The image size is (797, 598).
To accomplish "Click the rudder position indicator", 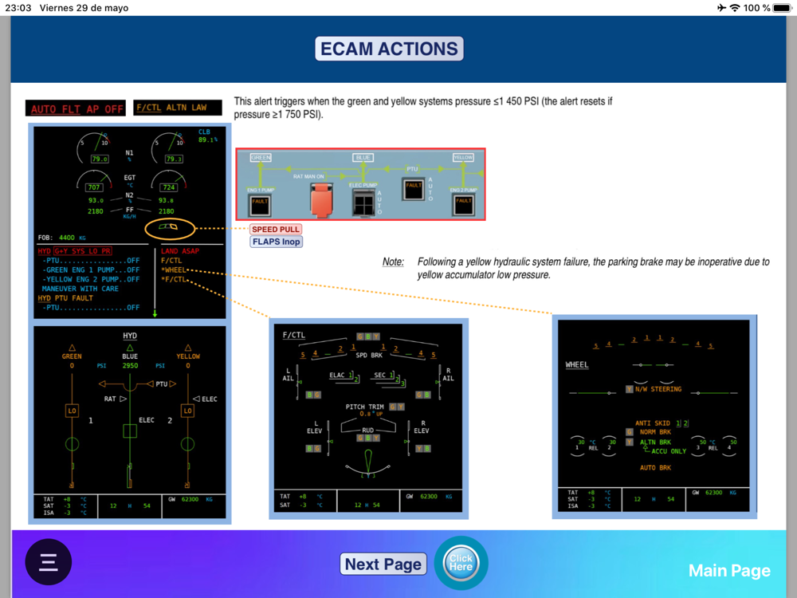I will point(368,462).
